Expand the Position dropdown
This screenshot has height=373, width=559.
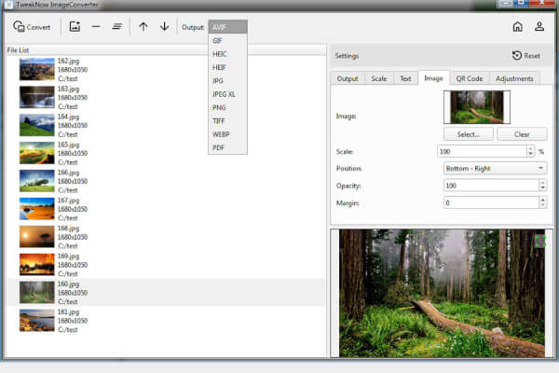pos(495,168)
